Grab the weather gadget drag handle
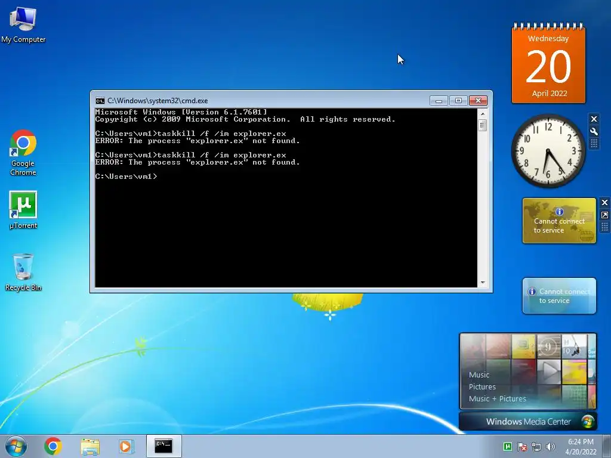 coord(604,227)
